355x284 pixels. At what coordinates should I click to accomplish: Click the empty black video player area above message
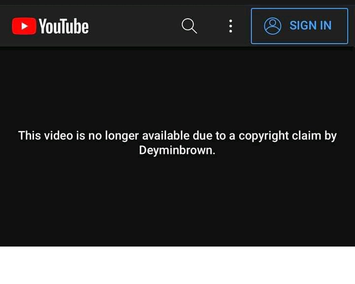[177, 88]
